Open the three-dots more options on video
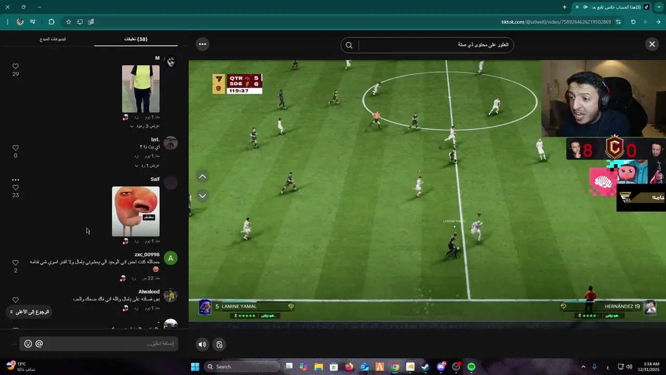Viewport: 666px width, 375px height. (x=202, y=44)
